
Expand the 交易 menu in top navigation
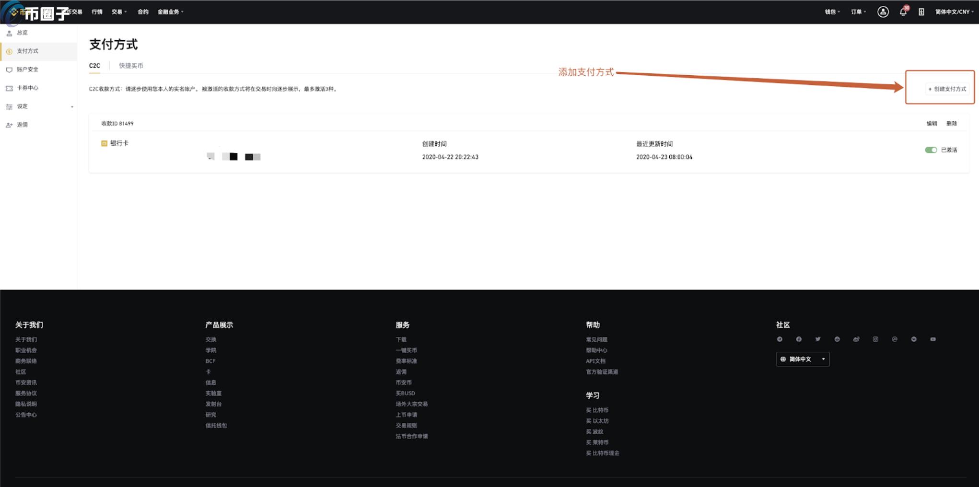[119, 12]
